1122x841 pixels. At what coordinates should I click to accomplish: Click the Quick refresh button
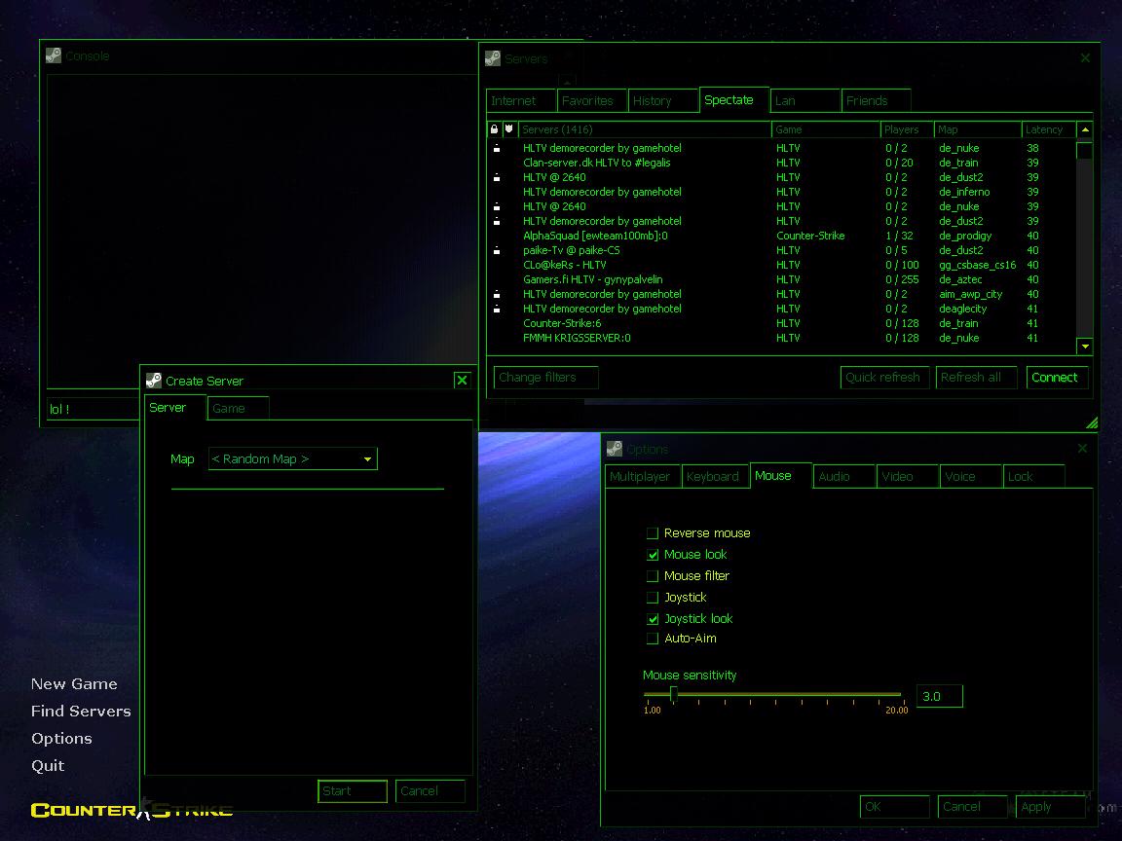pos(885,378)
